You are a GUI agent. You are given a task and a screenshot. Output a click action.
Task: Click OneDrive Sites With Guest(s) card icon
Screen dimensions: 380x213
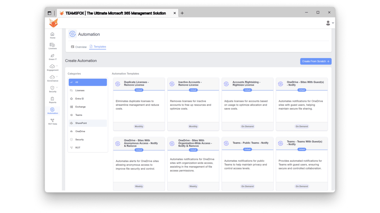click(x=281, y=84)
